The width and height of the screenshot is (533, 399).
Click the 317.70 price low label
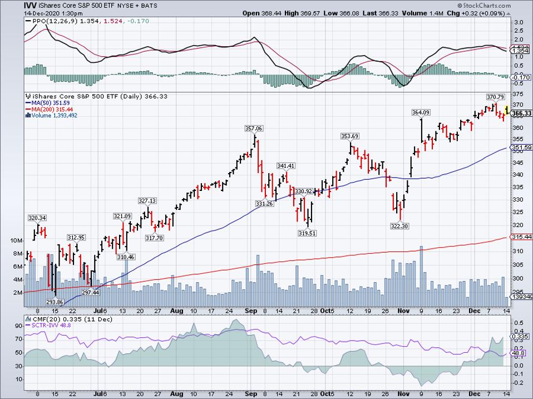point(154,238)
